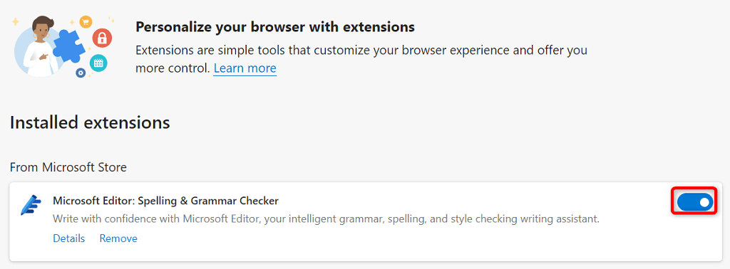Disable the Microsoft Editor extension toggle

tap(694, 202)
